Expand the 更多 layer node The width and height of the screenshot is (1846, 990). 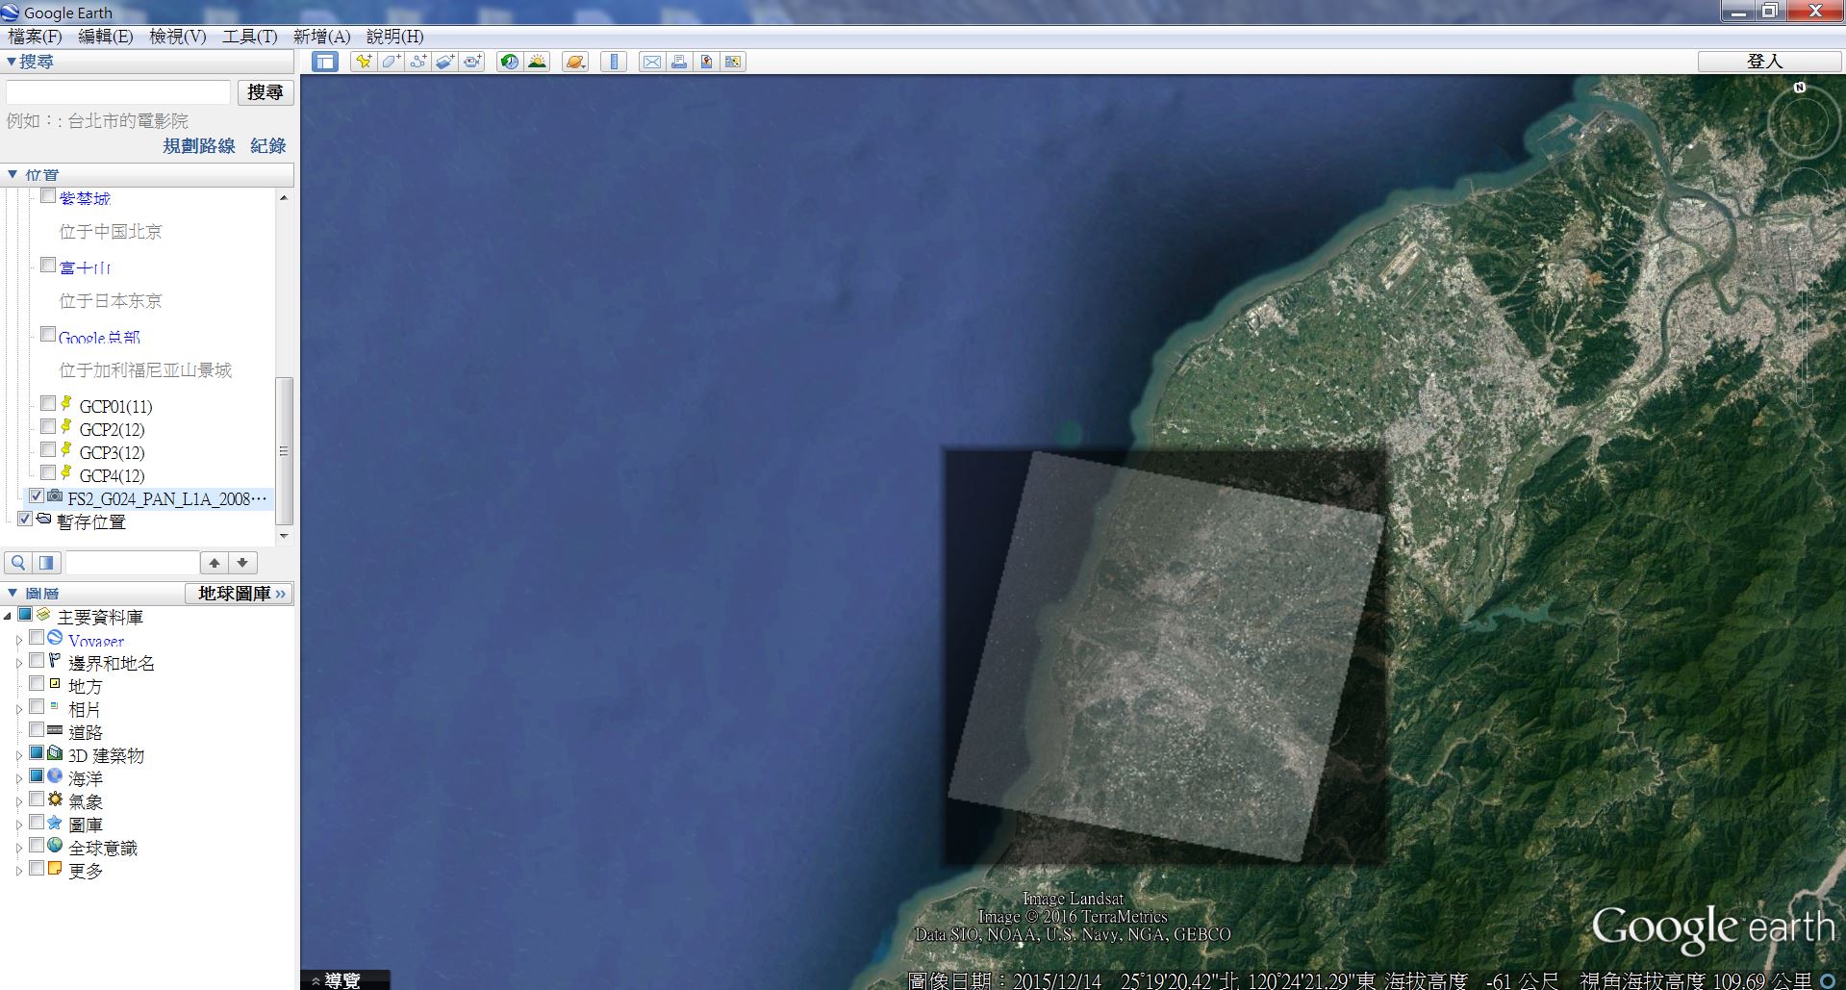18,871
